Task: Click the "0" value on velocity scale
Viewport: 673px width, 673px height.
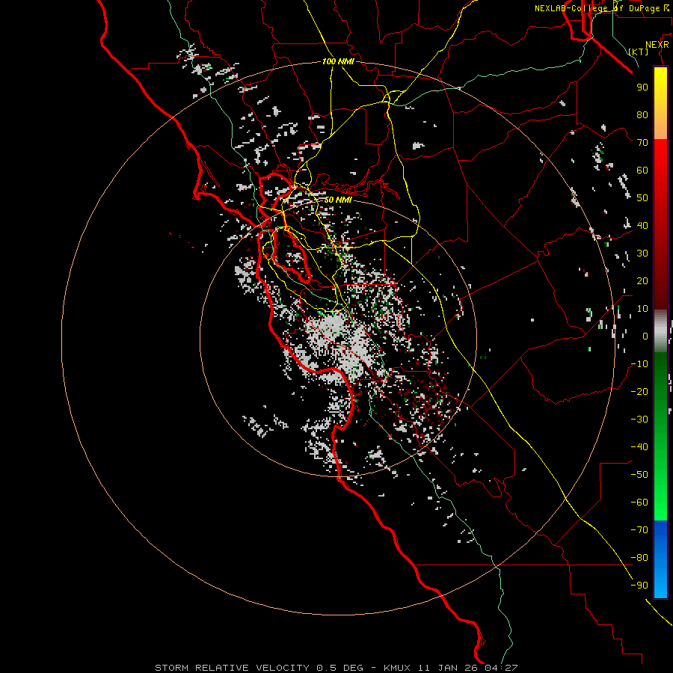Action: click(645, 336)
